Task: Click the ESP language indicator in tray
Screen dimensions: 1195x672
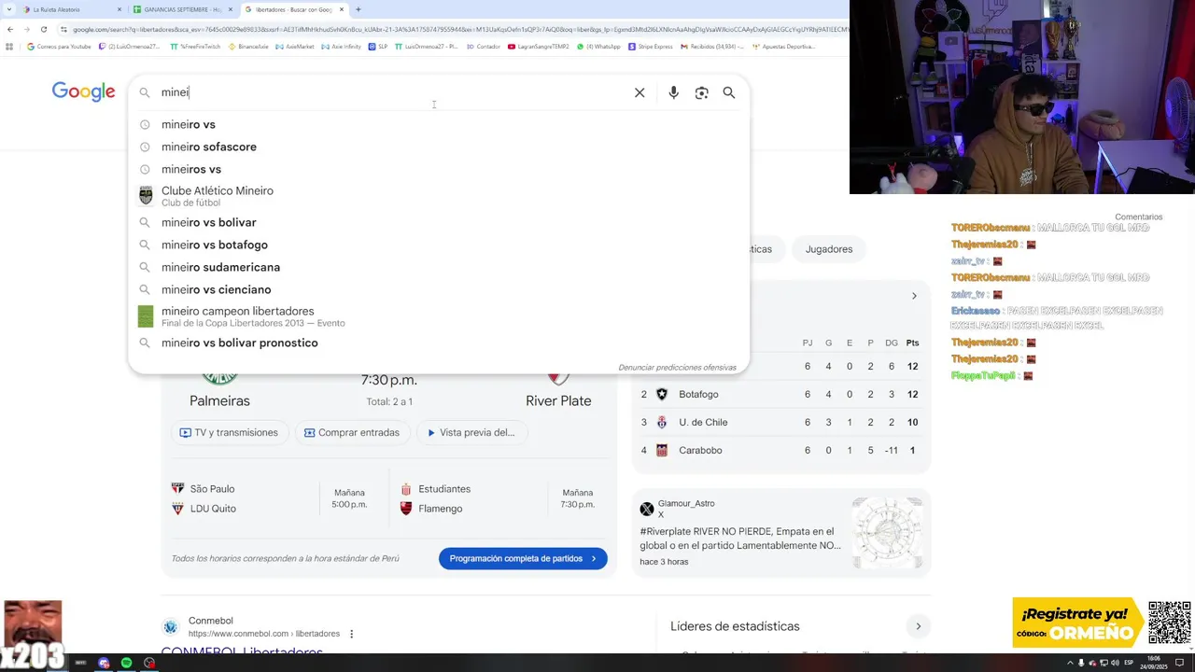Action: point(1129,663)
